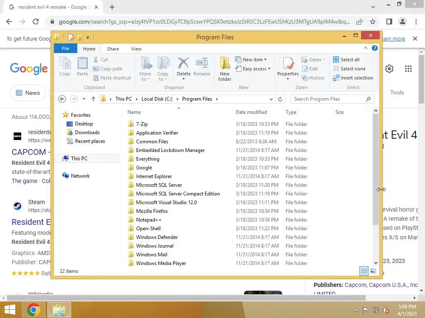Click the resident evil 4 Chrome tab
The width and height of the screenshot is (425, 318).
pyautogui.click(x=53, y=7)
